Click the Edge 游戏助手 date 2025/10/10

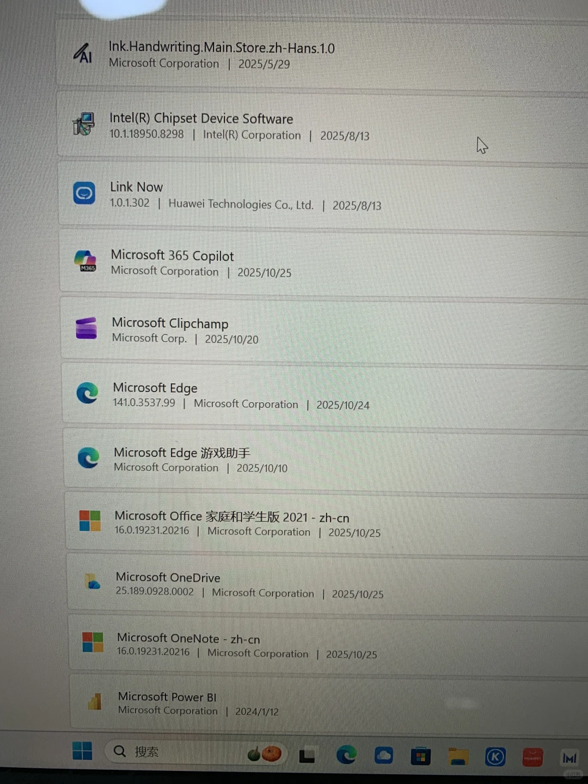262,468
